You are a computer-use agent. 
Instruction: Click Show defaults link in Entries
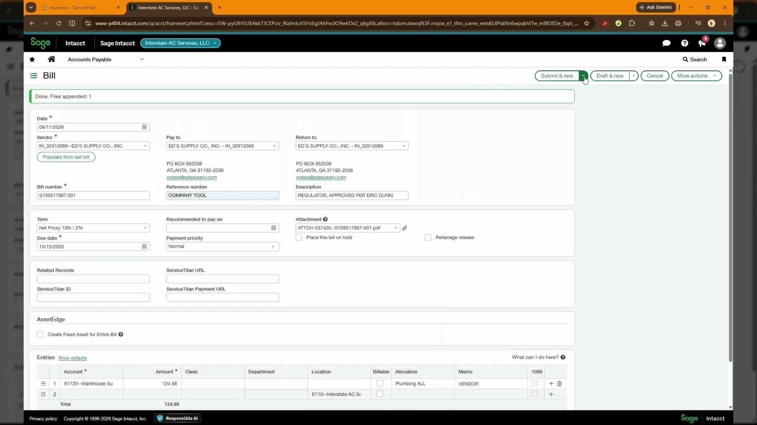[x=73, y=358]
